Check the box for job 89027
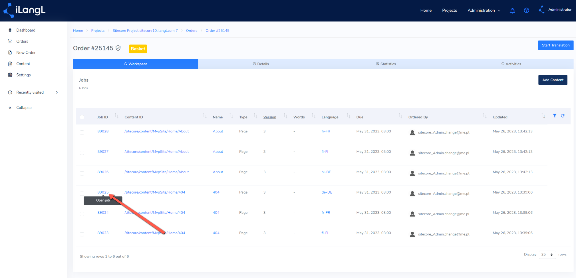Image resolution: width=576 pixels, height=278 pixels. [82, 153]
